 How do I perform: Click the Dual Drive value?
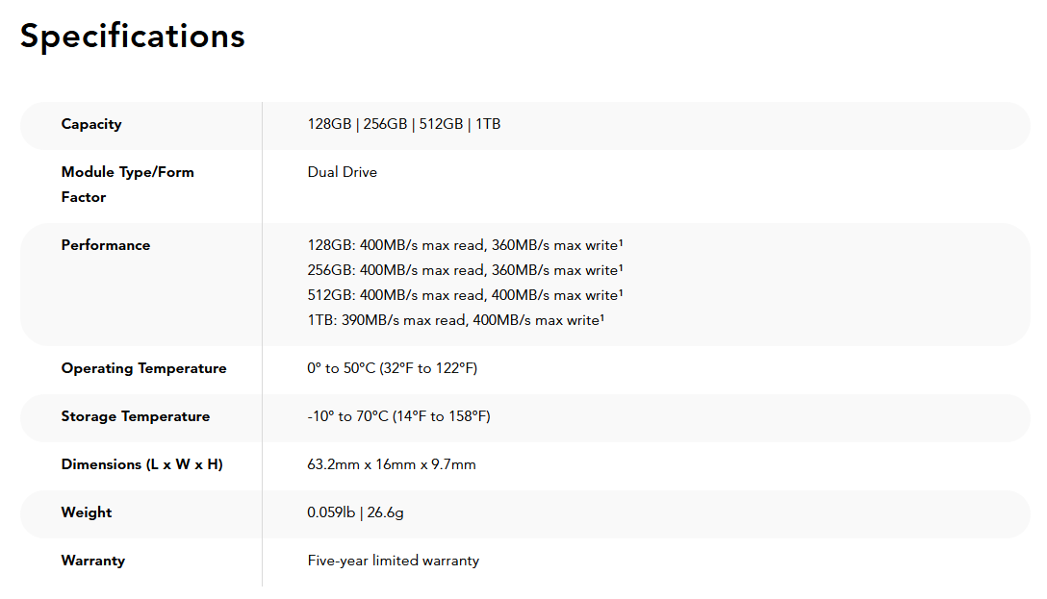342,172
